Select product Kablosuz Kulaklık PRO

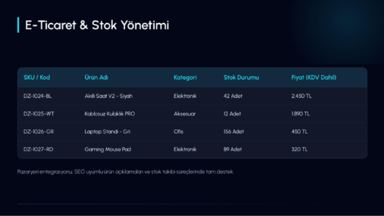coord(109,114)
